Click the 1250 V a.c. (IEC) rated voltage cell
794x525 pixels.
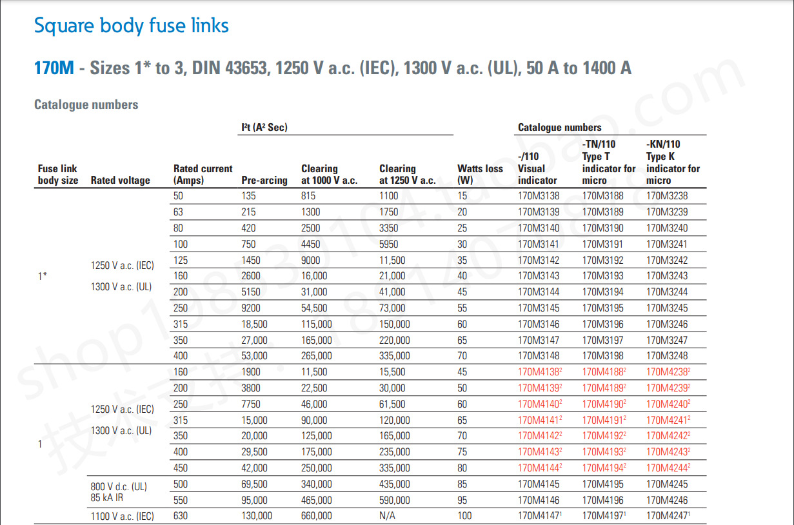(123, 264)
